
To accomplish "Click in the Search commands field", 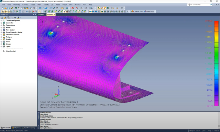I will (x=198, y=4).
